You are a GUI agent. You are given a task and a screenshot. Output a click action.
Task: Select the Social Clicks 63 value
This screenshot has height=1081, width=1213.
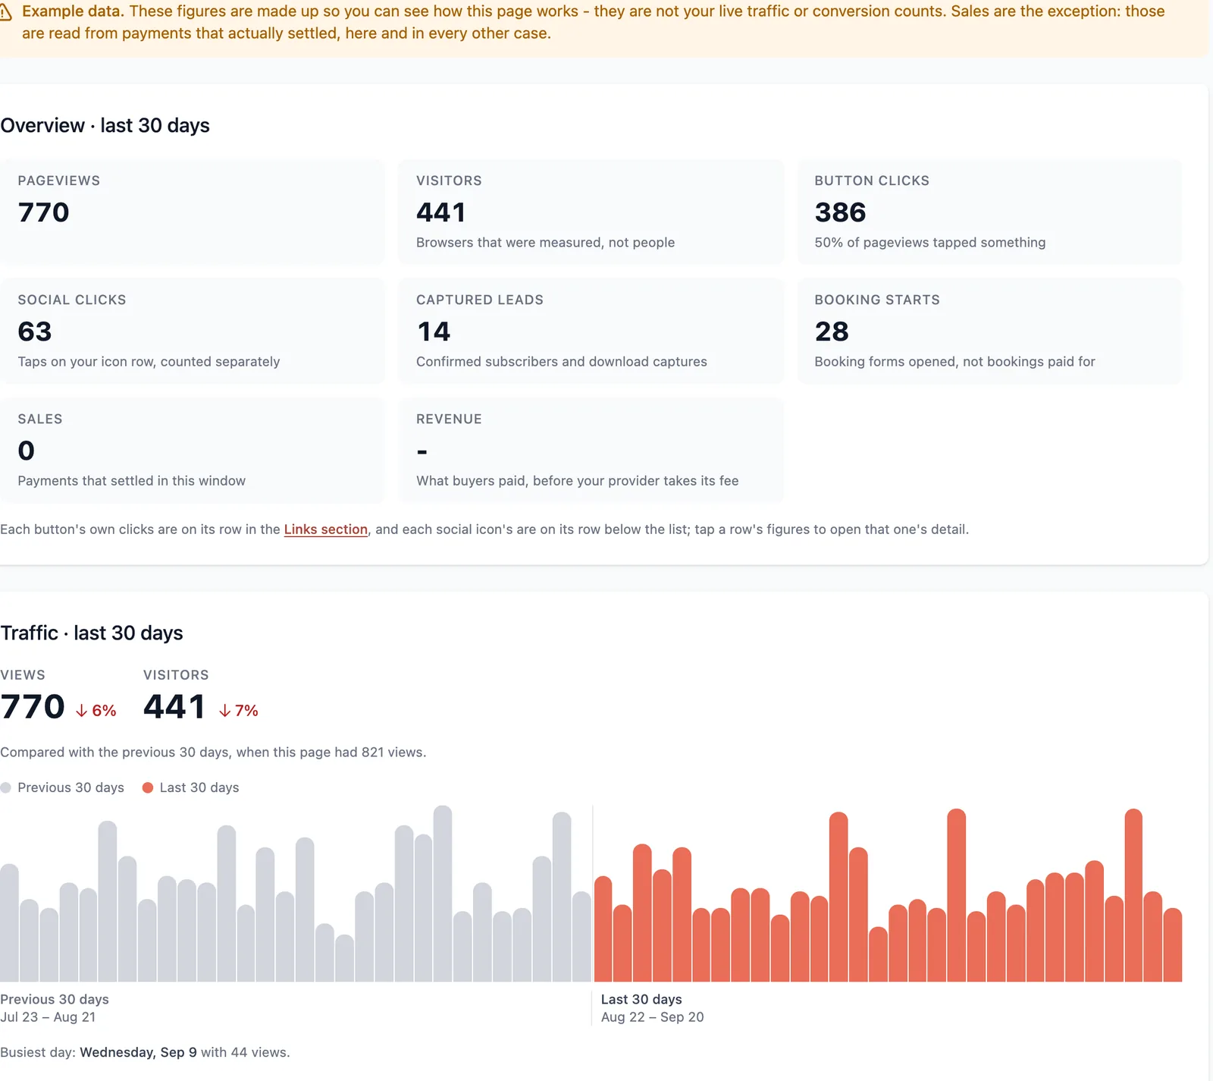point(35,332)
